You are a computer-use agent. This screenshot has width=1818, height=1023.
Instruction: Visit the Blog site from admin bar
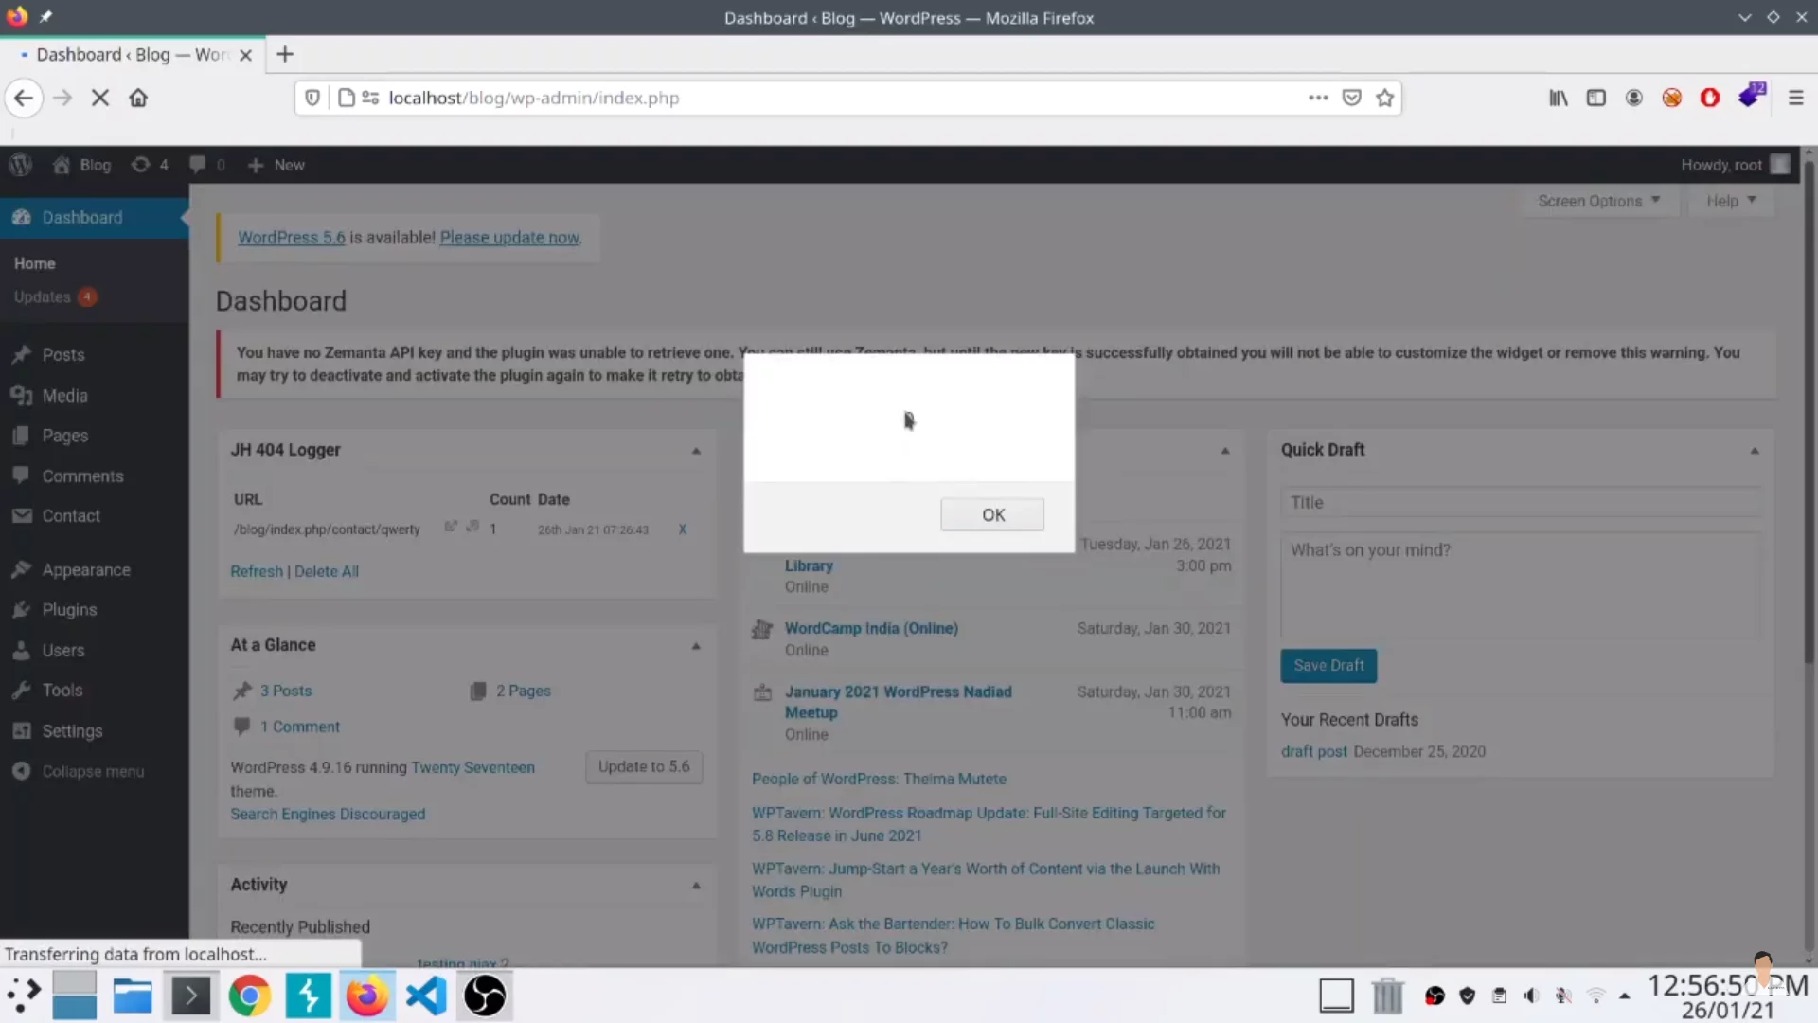click(x=81, y=165)
